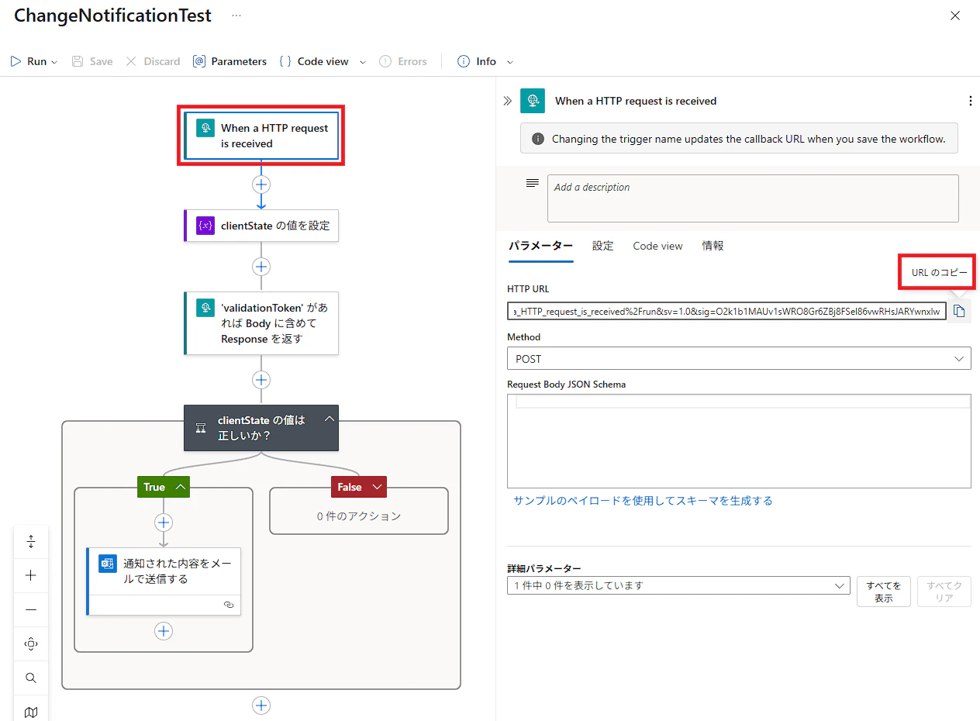Select the 'validationToken' Response action card
The image size is (980, 721).
coord(261,323)
